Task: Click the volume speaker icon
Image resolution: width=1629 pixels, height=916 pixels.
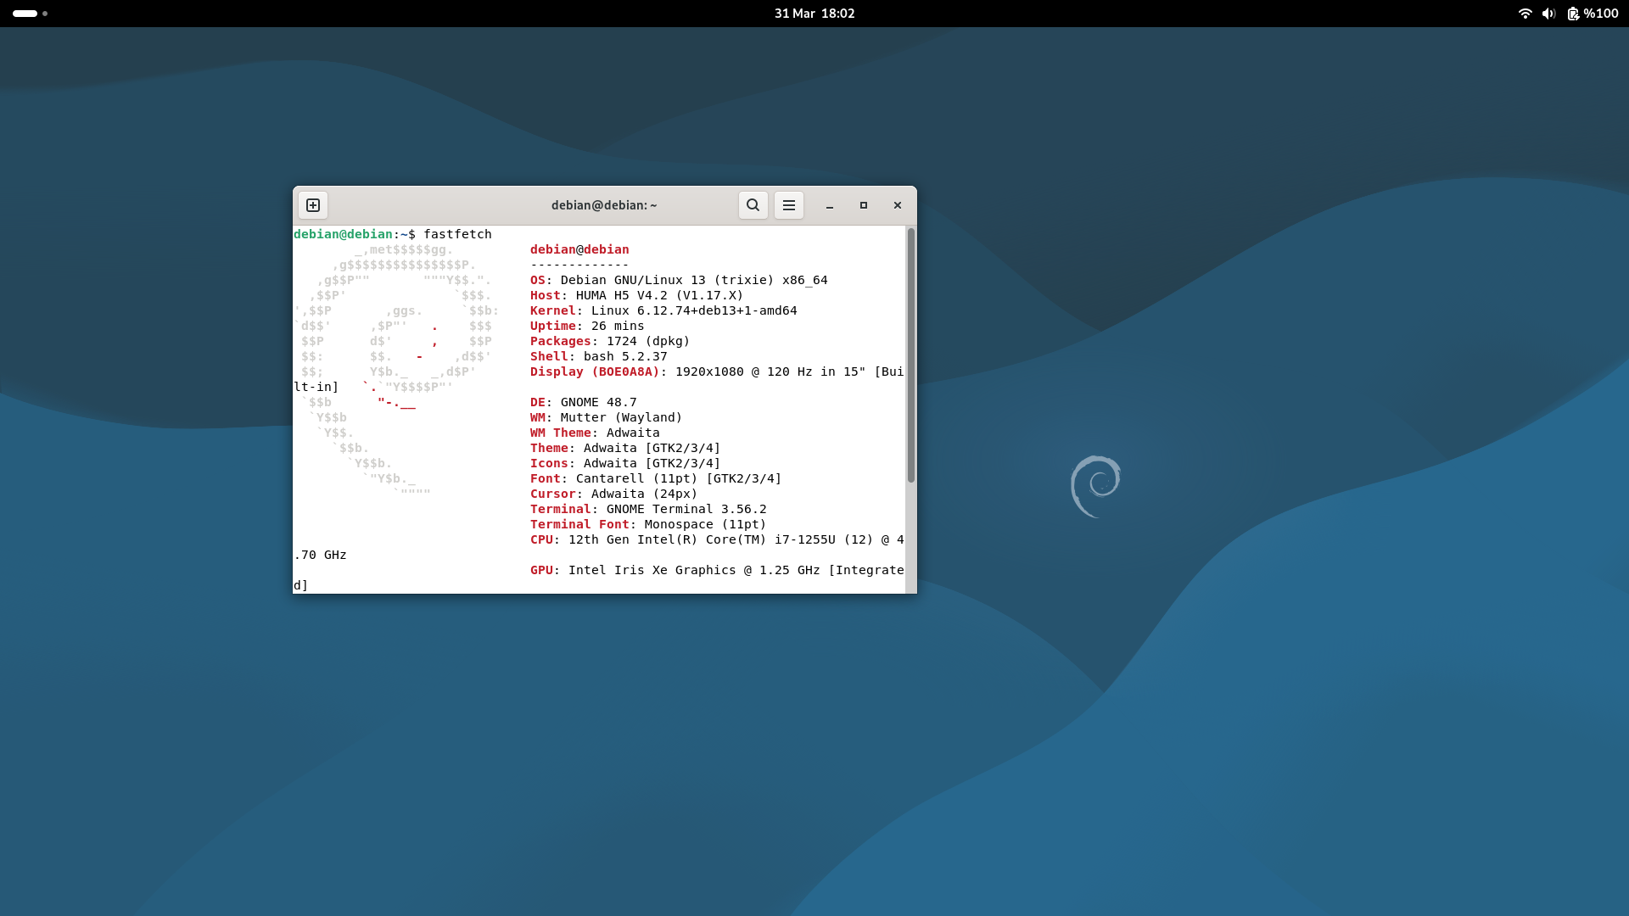Action: pos(1548,14)
